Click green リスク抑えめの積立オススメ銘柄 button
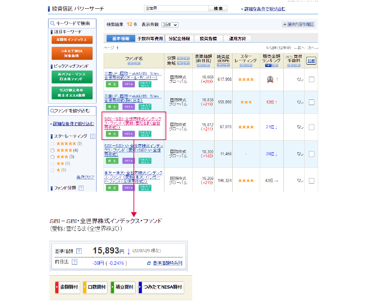 pos(72,92)
